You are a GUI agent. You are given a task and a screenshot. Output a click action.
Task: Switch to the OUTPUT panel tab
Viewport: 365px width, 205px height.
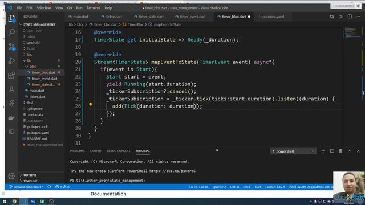pyautogui.click(x=96, y=151)
